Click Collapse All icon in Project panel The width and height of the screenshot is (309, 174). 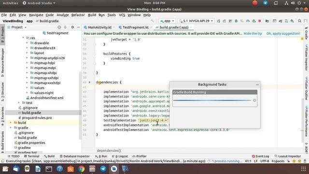[65, 27]
